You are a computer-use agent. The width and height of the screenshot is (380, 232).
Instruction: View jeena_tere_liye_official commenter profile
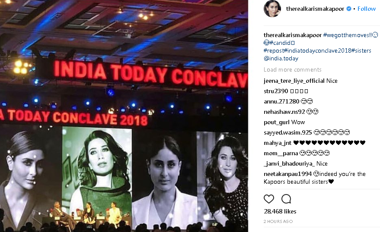click(294, 81)
